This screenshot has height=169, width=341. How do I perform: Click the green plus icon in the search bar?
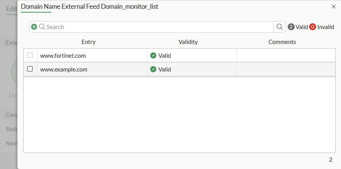[x=34, y=27]
